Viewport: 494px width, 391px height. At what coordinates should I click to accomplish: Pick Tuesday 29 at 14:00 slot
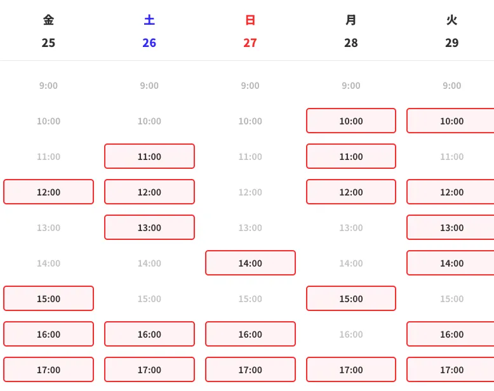[451, 263]
